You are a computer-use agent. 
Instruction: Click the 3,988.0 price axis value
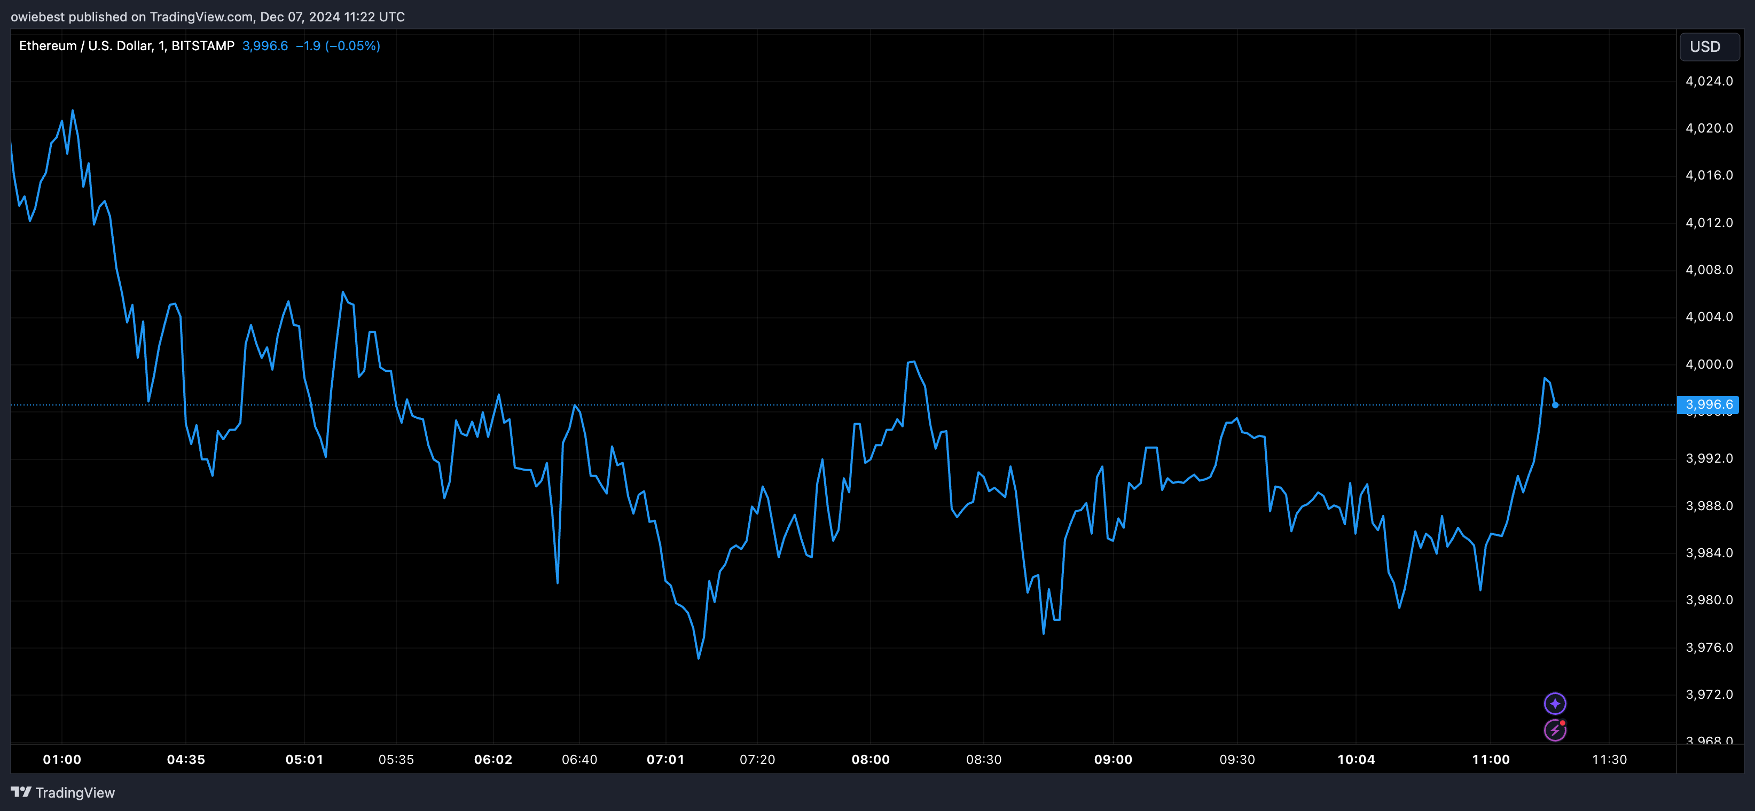click(1710, 506)
